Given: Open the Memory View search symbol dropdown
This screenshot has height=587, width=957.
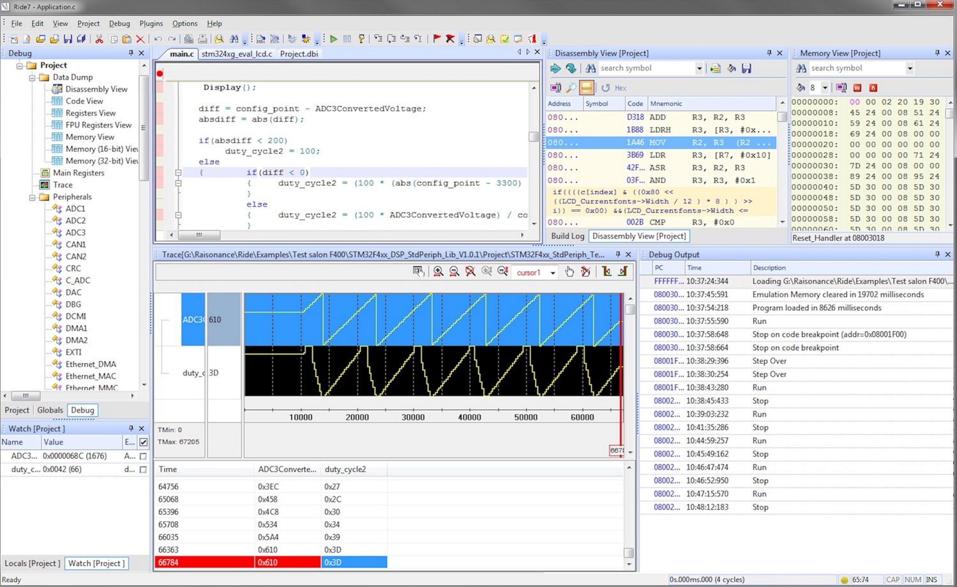Looking at the screenshot, I should tap(910, 68).
